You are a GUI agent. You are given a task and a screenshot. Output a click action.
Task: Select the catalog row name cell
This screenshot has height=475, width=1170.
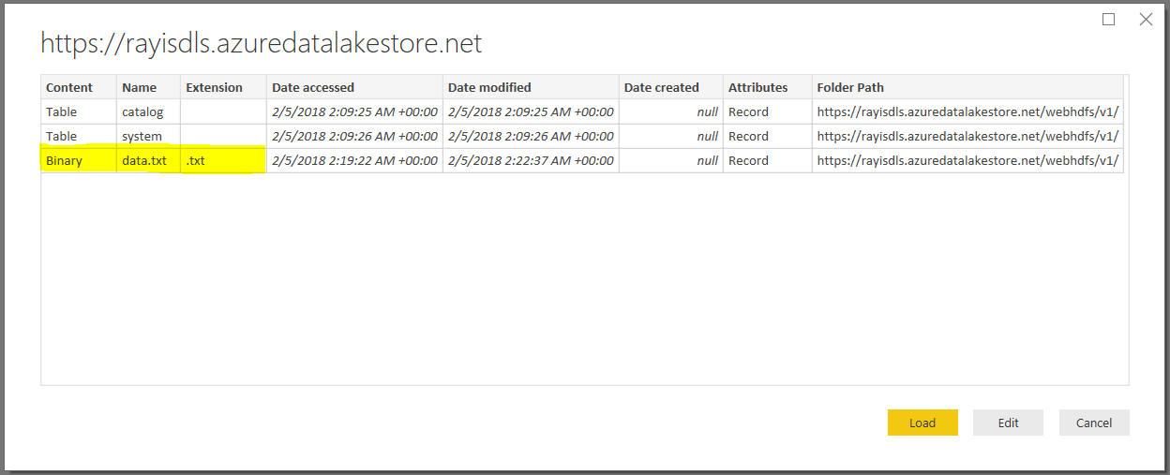[x=142, y=111]
